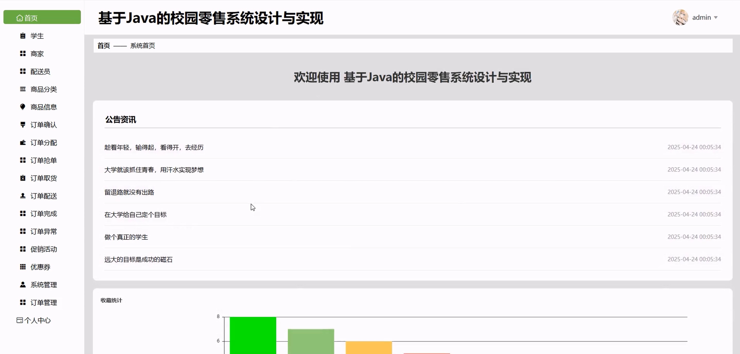Open the 商家 menu item
The height and width of the screenshot is (354, 740).
click(37, 54)
